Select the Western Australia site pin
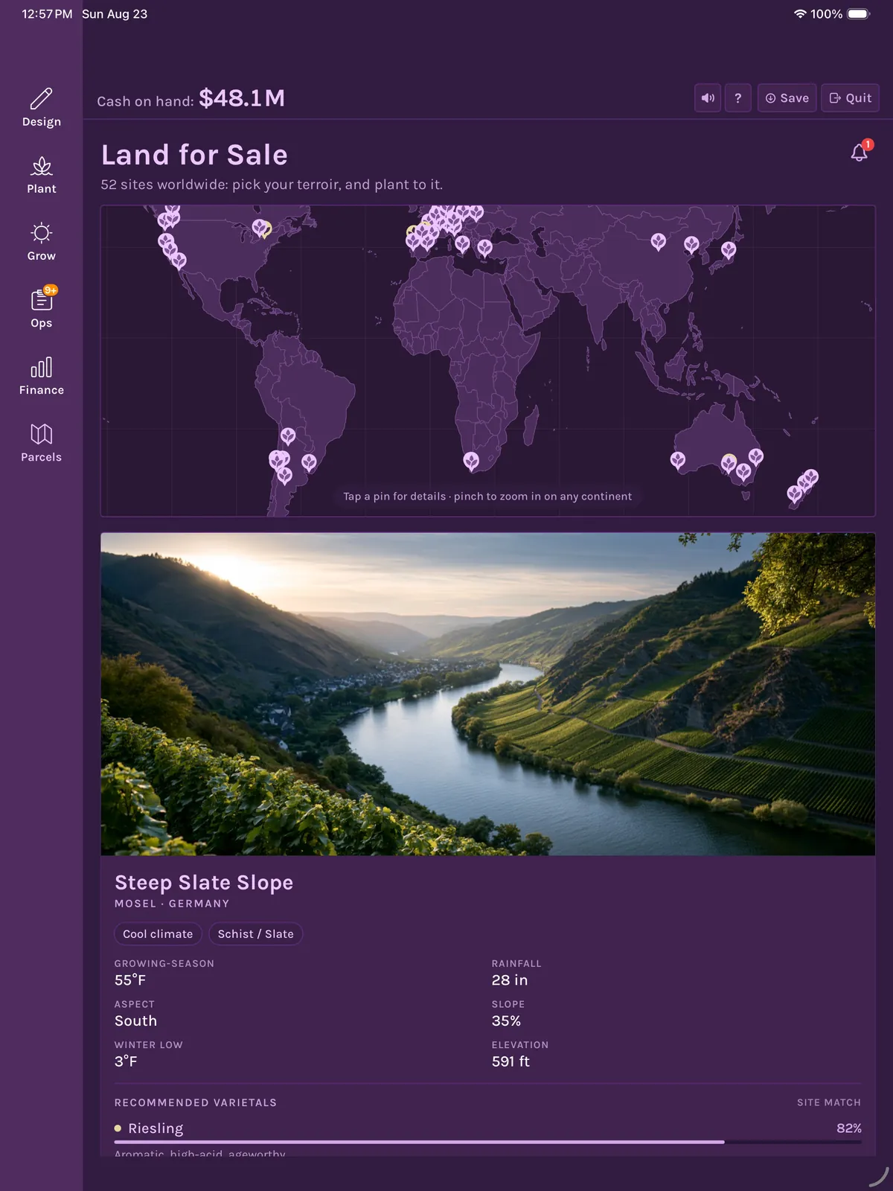The image size is (893, 1191). 678,461
